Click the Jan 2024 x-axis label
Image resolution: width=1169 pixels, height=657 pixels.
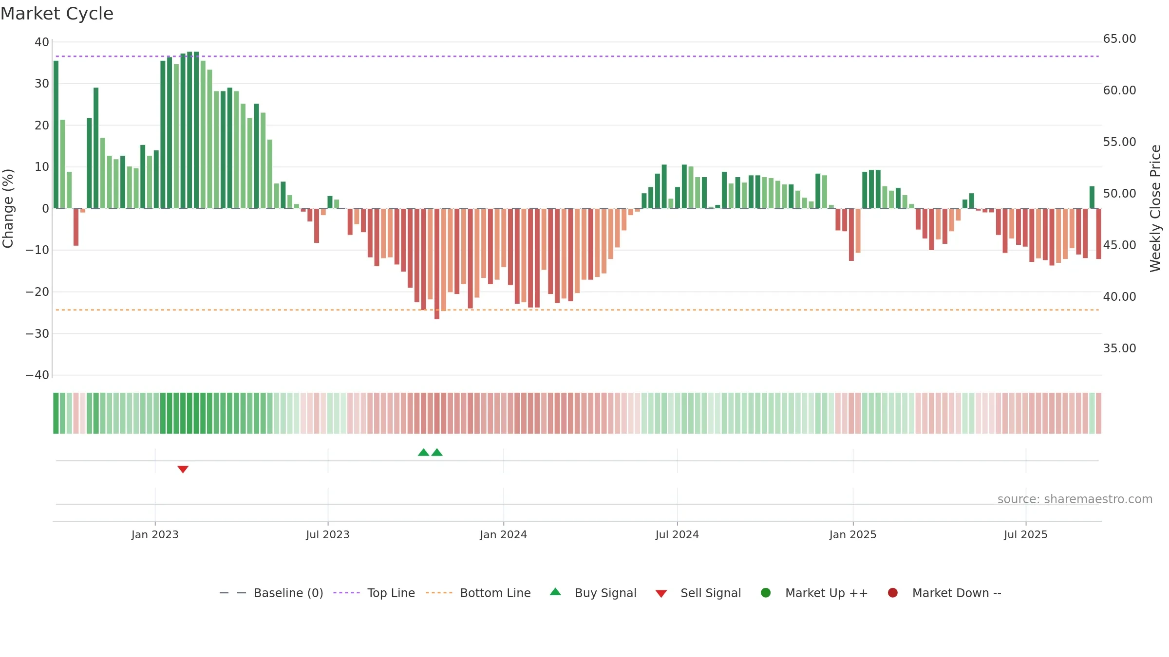503,535
